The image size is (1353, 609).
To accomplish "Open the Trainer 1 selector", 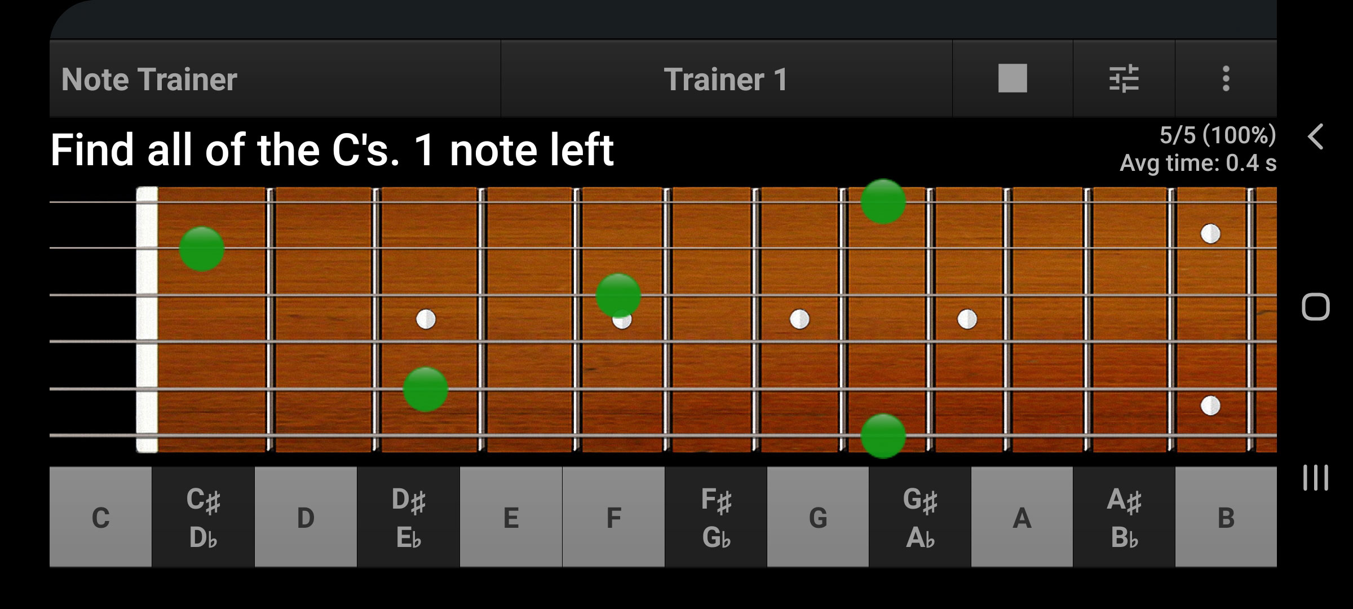I will [x=726, y=78].
